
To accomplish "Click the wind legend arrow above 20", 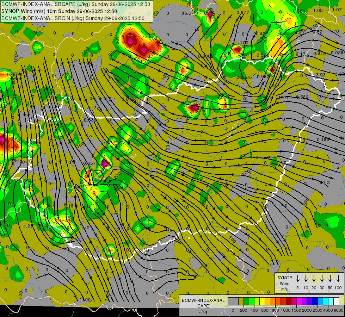I will click(314, 279).
